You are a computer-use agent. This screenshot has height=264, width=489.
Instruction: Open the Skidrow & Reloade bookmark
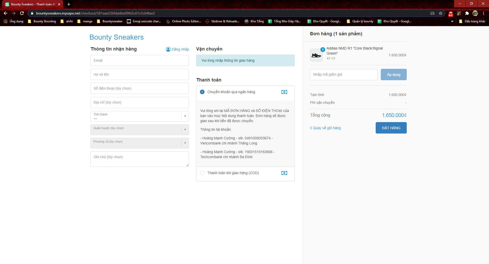(222, 21)
